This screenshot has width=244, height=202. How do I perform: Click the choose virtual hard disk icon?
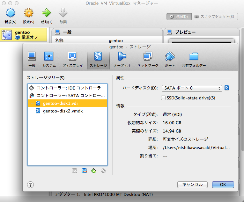point(226,88)
